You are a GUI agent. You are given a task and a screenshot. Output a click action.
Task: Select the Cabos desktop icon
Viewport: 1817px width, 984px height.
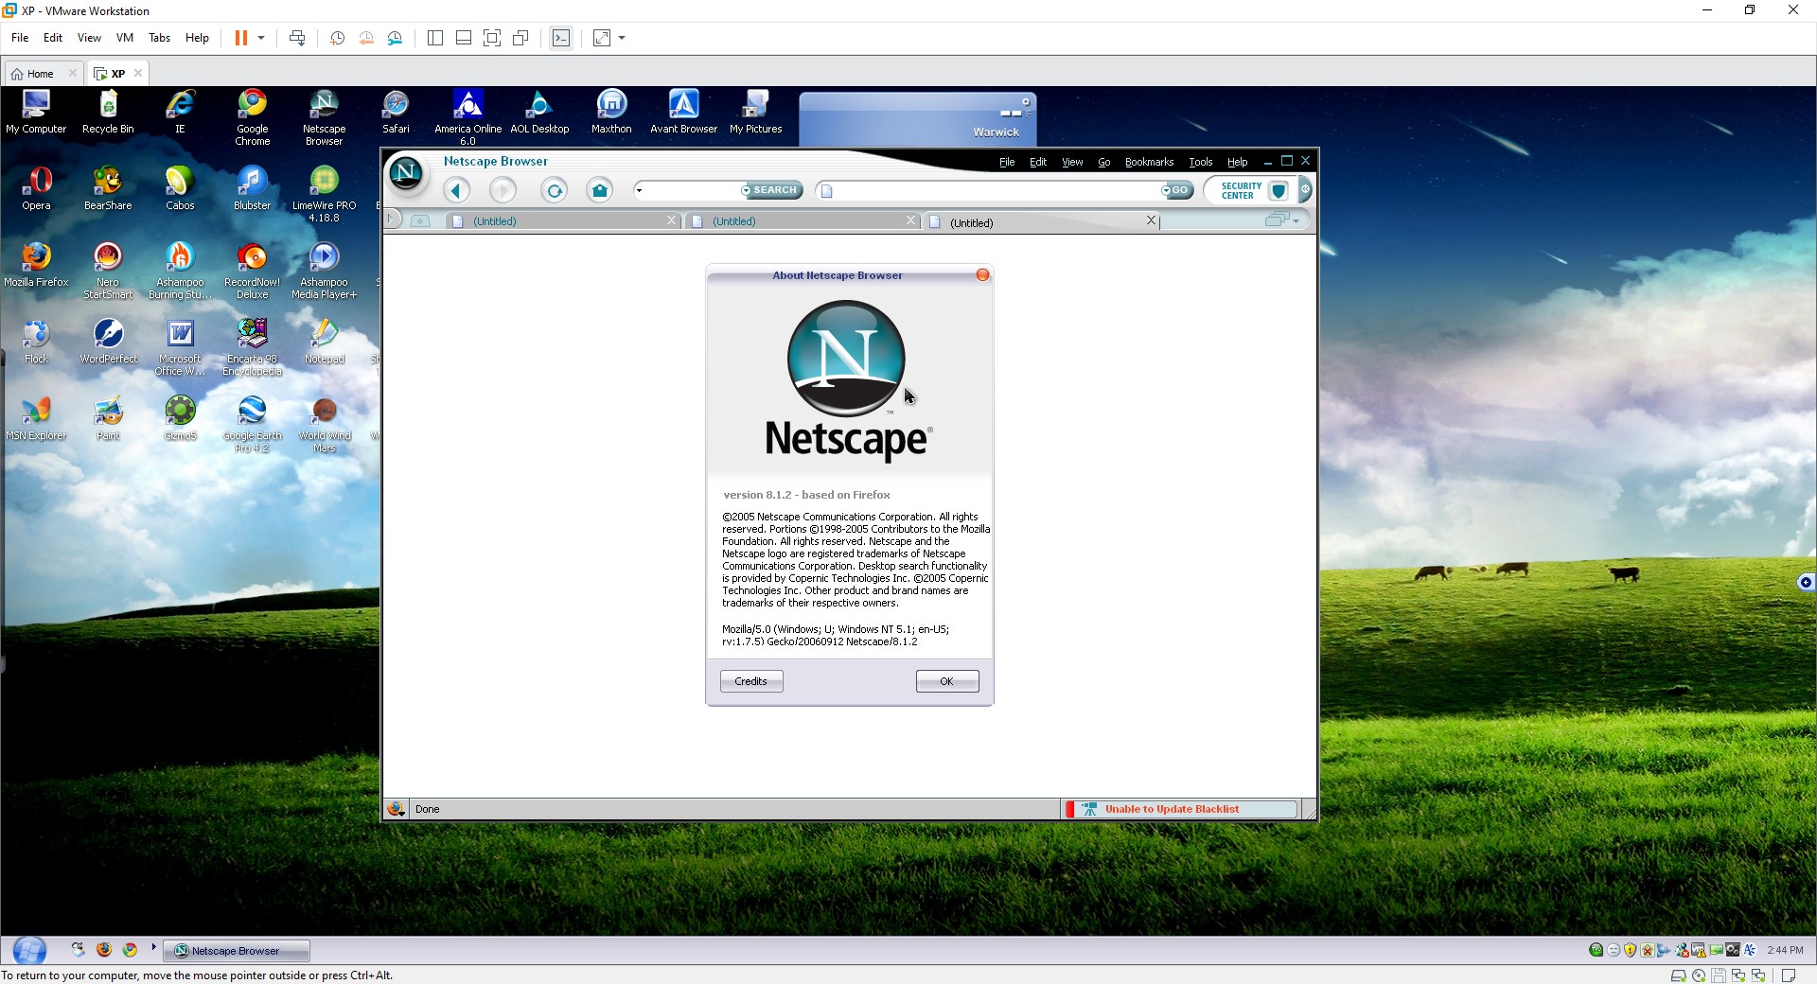pyautogui.click(x=180, y=189)
